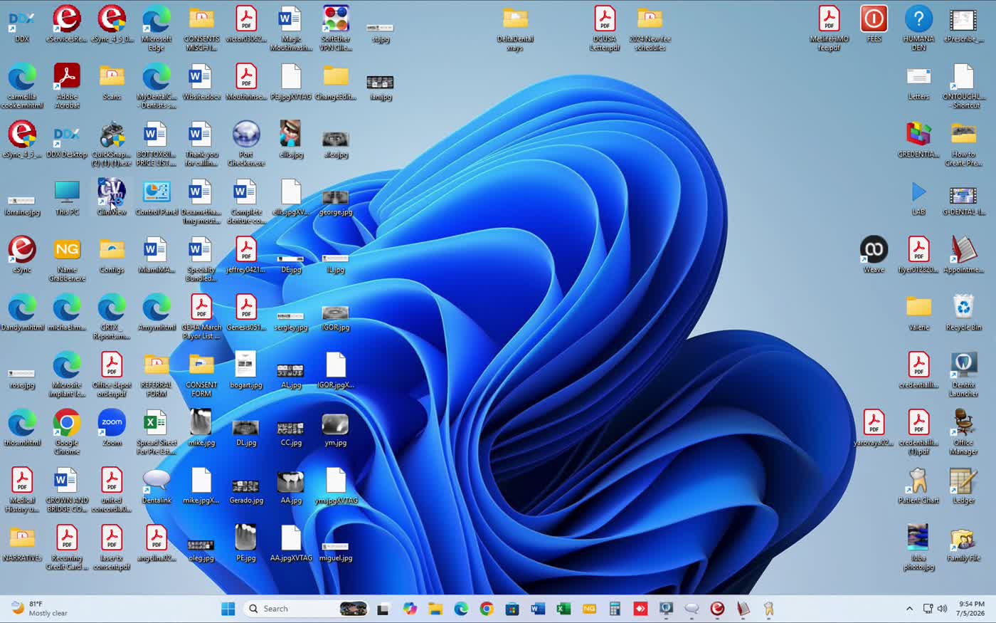
Task: Launch Adobe Acrobat from the desktop
Action: 67,86
